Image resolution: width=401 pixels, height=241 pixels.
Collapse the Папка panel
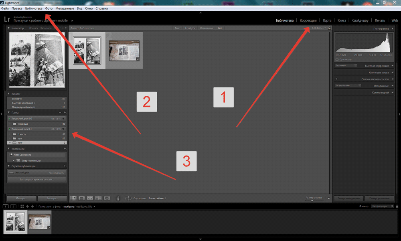(9, 113)
